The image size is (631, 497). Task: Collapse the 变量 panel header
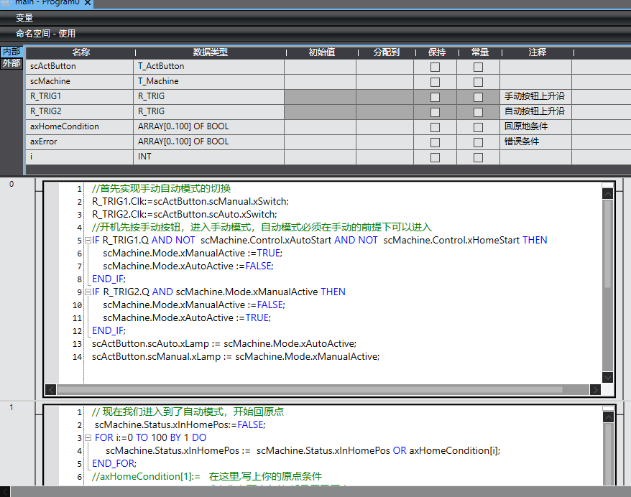pos(25,17)
